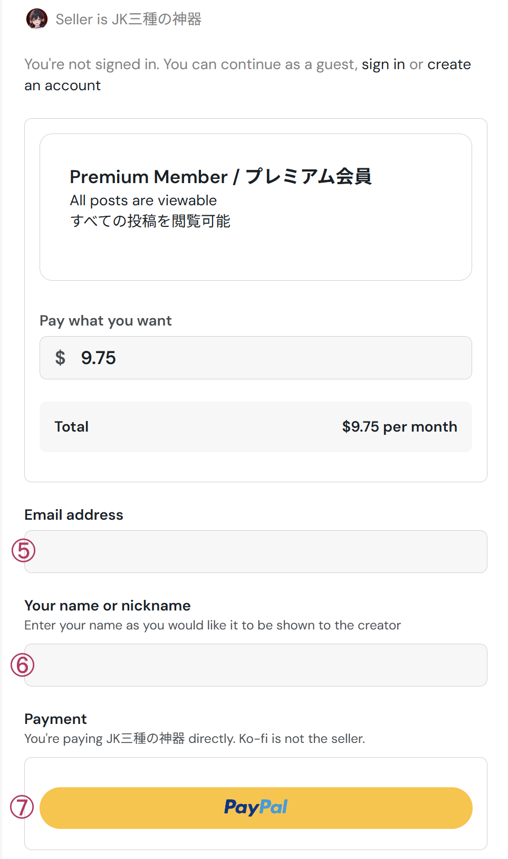Click the Payment section heading

pyautogui.click(x=55, y=719)
